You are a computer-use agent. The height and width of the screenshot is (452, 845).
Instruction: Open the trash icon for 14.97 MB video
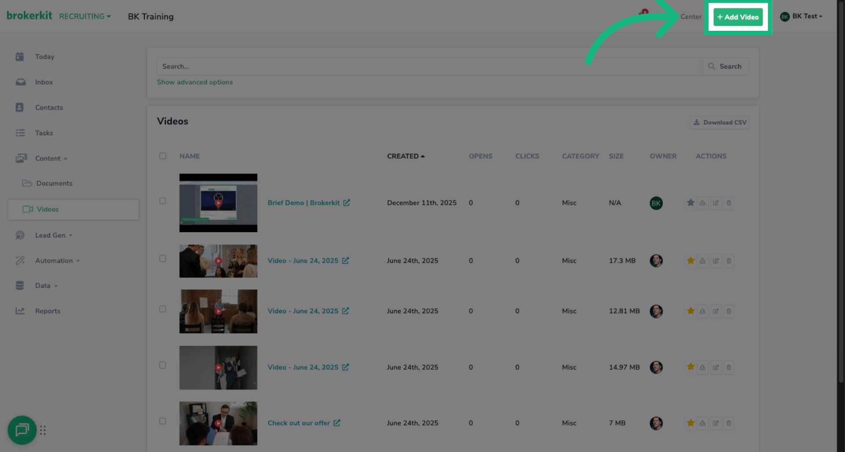[x=729, y=367]
